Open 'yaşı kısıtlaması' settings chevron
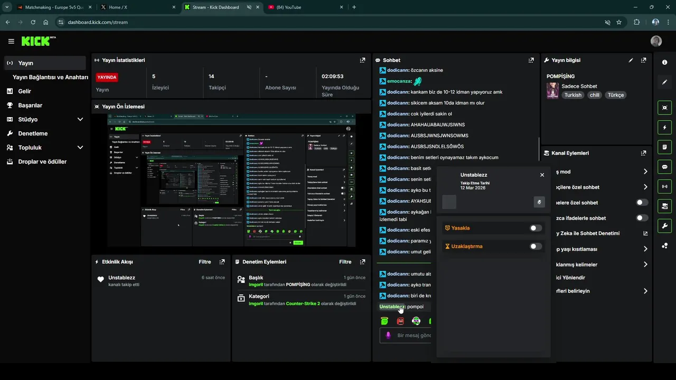Image resolution: width=676 pixels, height=380 pixels. tap(645, 249)
